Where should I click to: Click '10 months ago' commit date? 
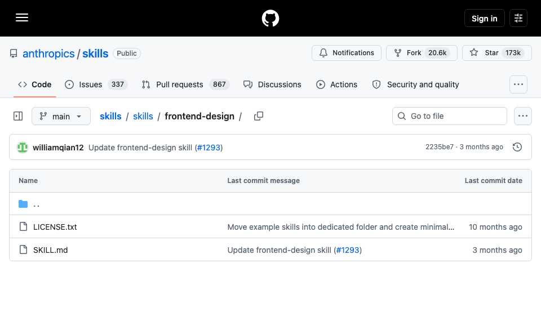(x=495, y=227)
